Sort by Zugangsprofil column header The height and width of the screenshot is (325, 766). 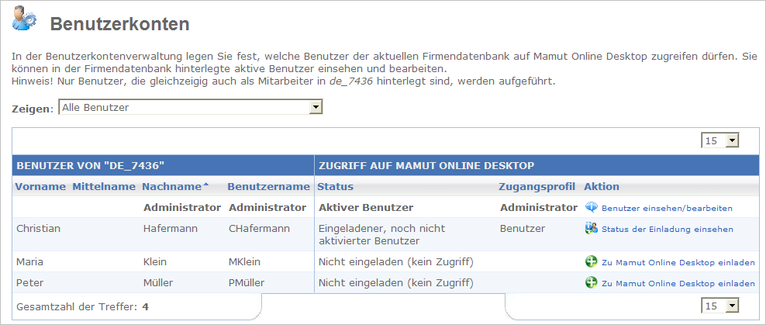pyautogui.click(x=537, y=187)
